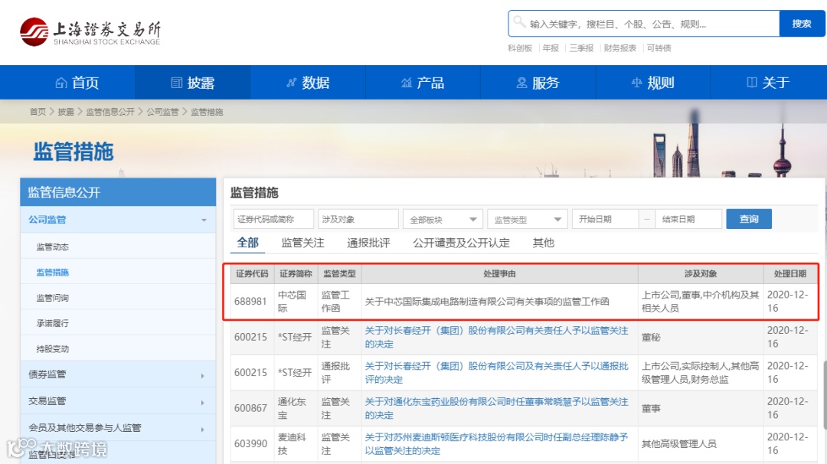
Task: Focus the keyword search input field
Action: point(644,24)
